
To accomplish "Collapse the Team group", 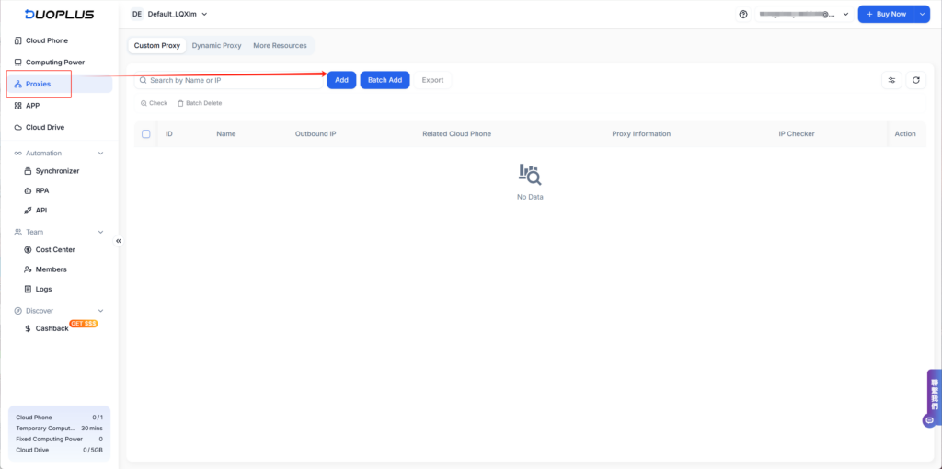I will pyautogui.click(x=101, y=232).
